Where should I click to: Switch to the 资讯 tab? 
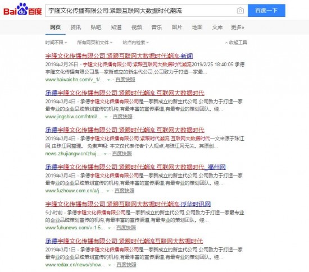76,27
